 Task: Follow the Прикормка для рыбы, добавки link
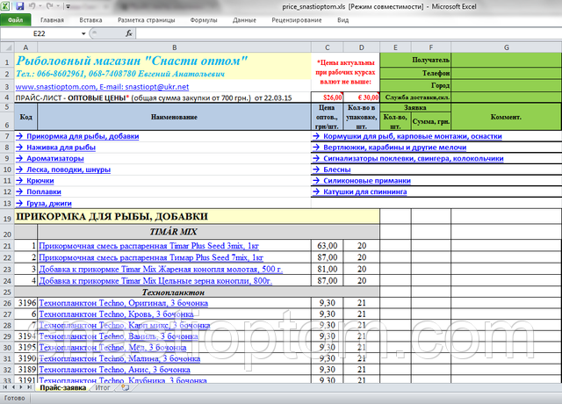click(x=77, y=136)
